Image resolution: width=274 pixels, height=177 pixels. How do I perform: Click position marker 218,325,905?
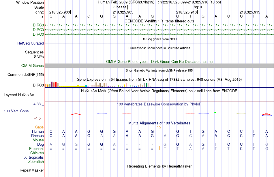pyautogui.click(x=123, y=12)
